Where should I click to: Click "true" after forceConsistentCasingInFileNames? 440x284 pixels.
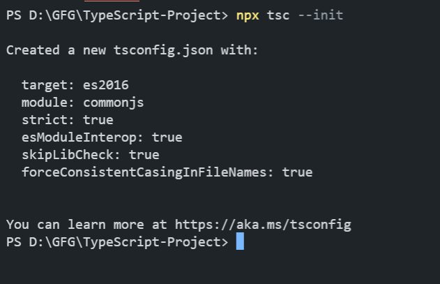tap(297, 172)
